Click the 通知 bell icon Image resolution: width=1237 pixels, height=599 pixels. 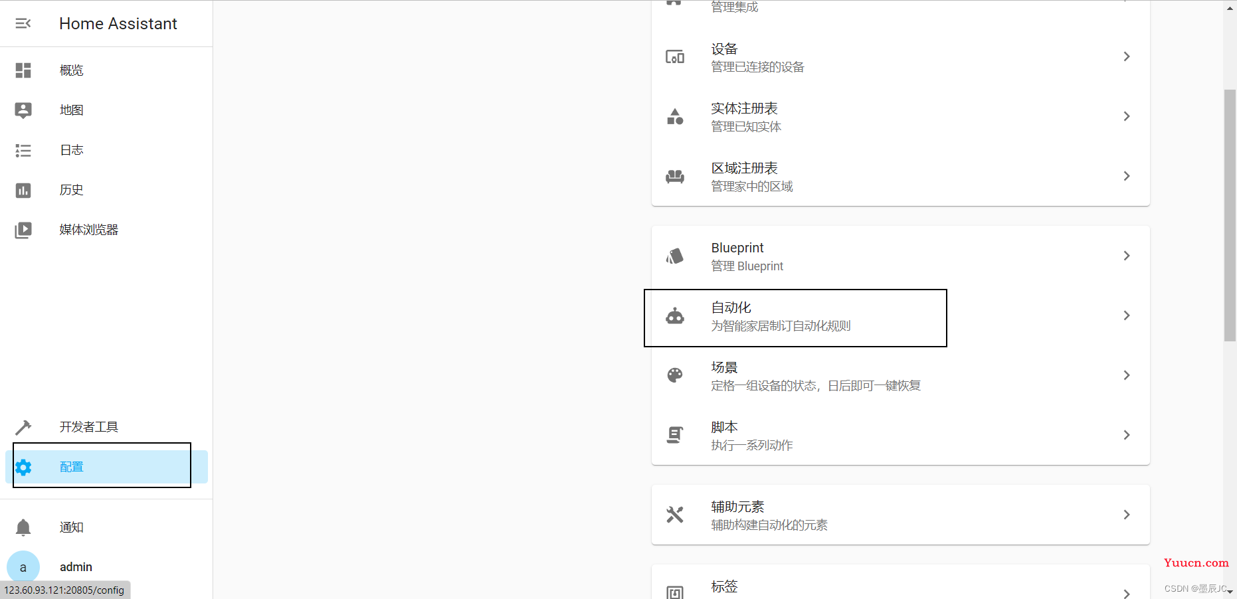tap(23, 527)
